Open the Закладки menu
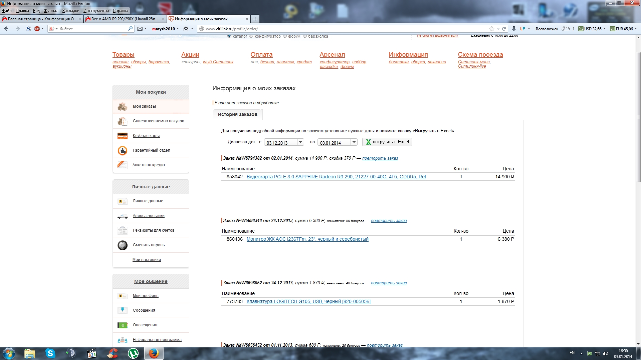 pyautogui.click(x=71, y=11)
